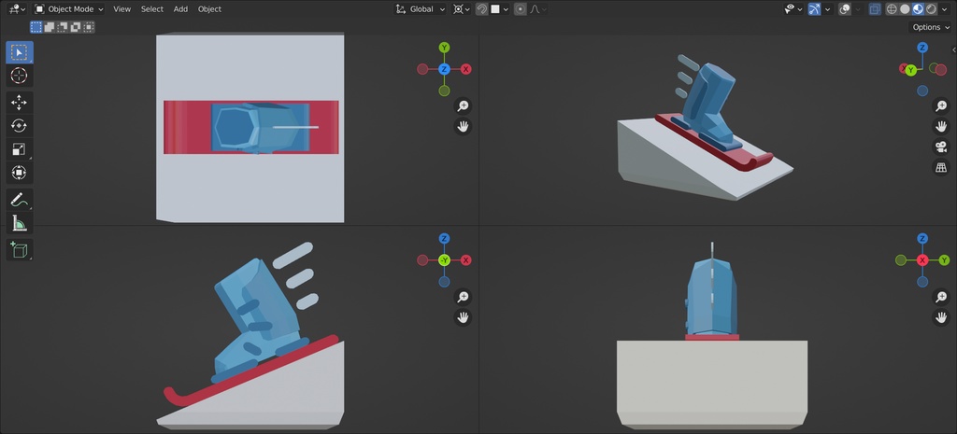This screenshot has height=434, width=957.
Task: Switch to wireframe shading
Action: tap(892, 9)
